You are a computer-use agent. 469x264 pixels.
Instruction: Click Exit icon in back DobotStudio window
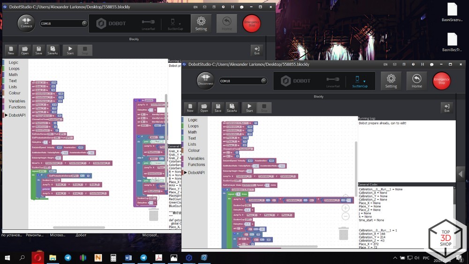pos(257,50)
